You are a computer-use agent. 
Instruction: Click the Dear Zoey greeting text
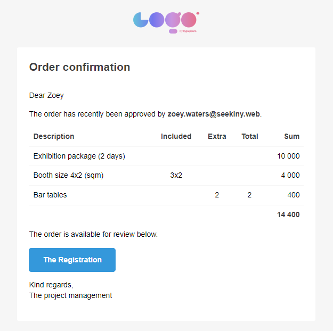(x=46, y=95)
